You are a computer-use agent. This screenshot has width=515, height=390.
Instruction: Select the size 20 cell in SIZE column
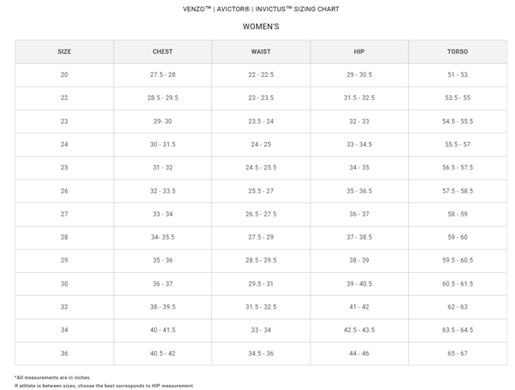coord(64,75)
